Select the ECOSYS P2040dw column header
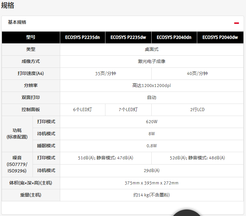The width and height of the screenshot is (246, 216). click(x=220, y=37)
